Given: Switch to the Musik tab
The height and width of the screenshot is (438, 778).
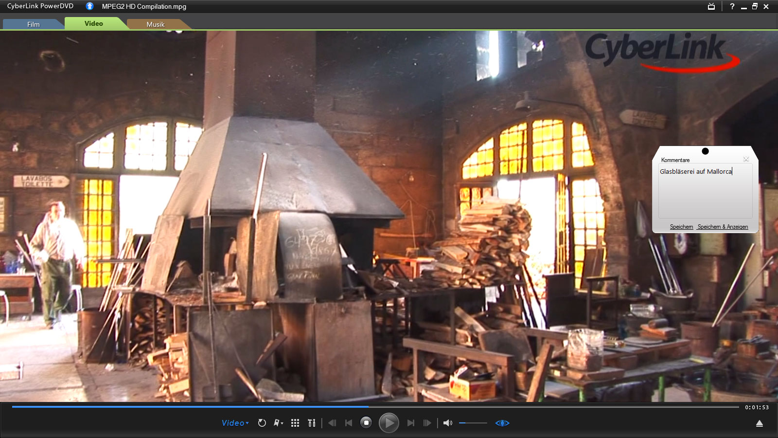Looking at the screenshot, I should (156, 24).
